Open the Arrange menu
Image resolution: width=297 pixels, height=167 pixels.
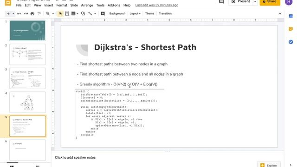pyautogui.click(x=87, y=5)
